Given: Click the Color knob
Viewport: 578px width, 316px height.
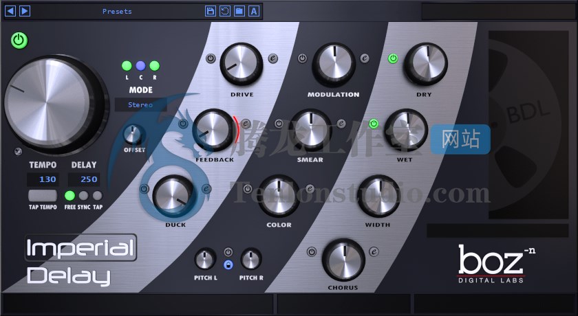Looking at the screenshot, I should click(x=279, y=196).
